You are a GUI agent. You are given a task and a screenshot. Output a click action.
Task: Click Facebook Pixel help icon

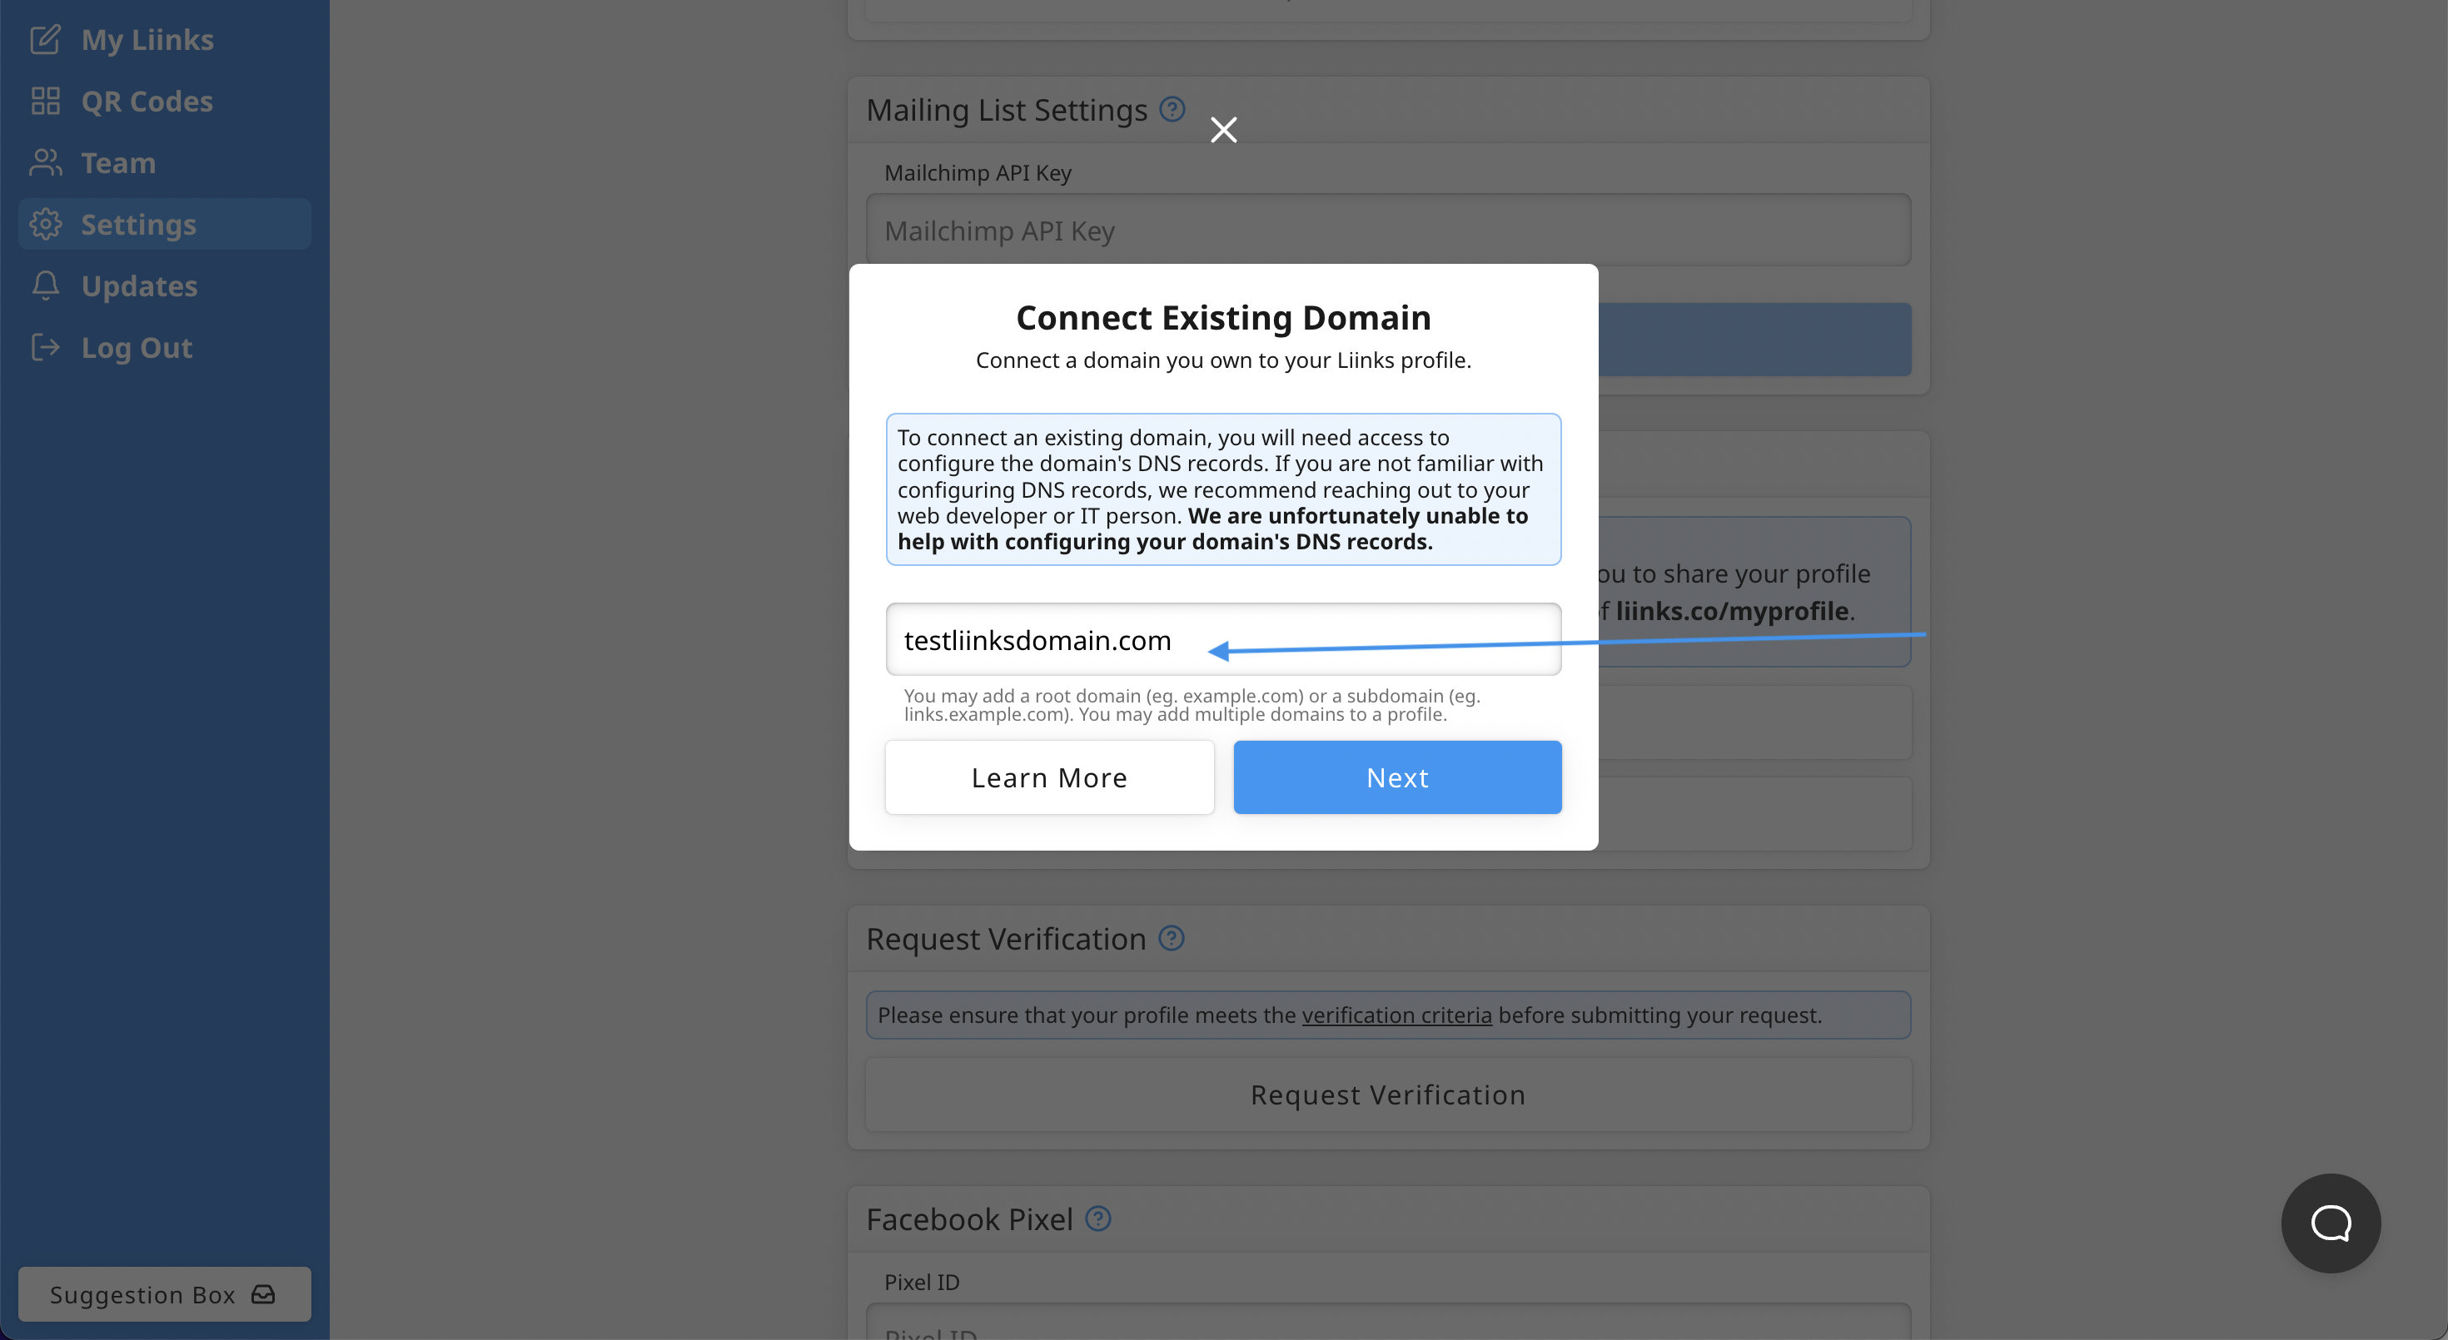[1097, 1218]
